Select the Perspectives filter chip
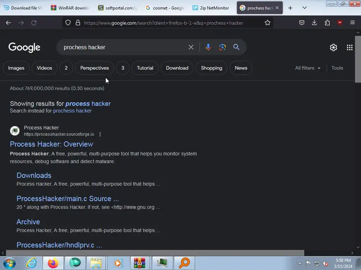 pyautogui.click(x=94, y=68)
